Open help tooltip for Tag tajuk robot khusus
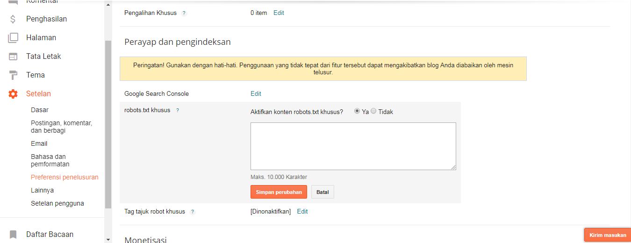 (x=193, y=212)
